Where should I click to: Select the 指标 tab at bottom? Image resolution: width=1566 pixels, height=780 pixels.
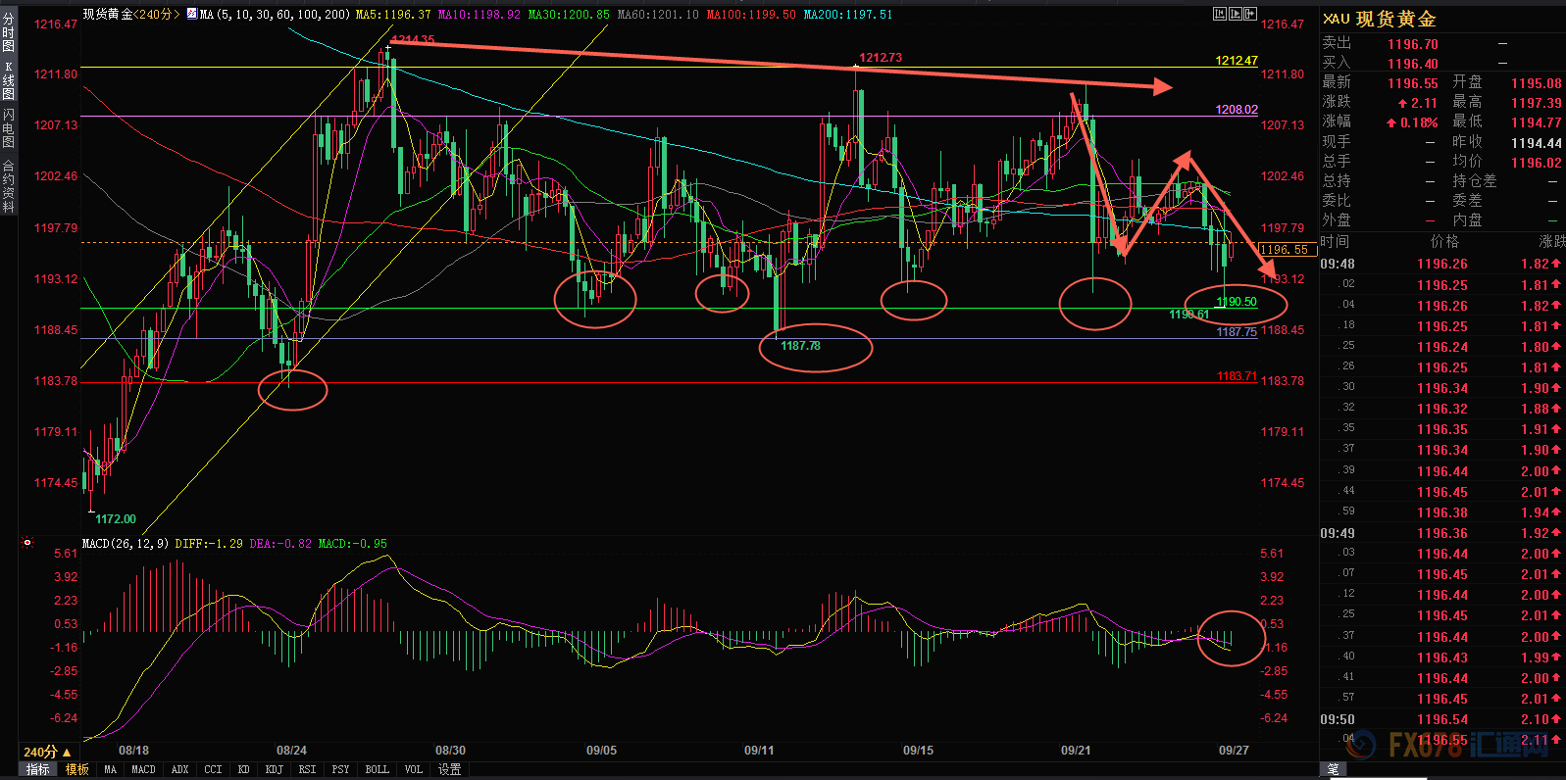click(38, 769)
